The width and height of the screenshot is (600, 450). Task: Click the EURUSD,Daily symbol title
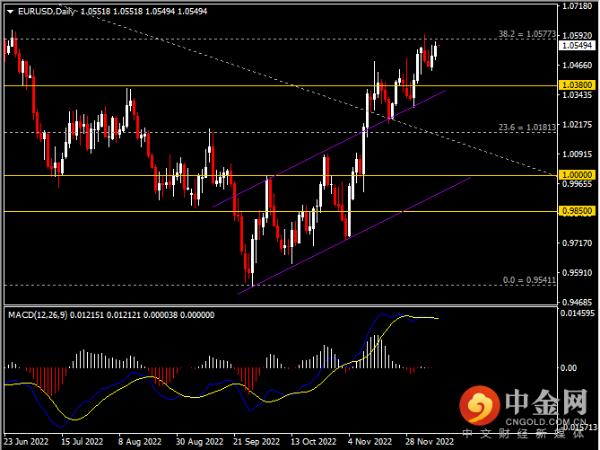pos(46,11)
